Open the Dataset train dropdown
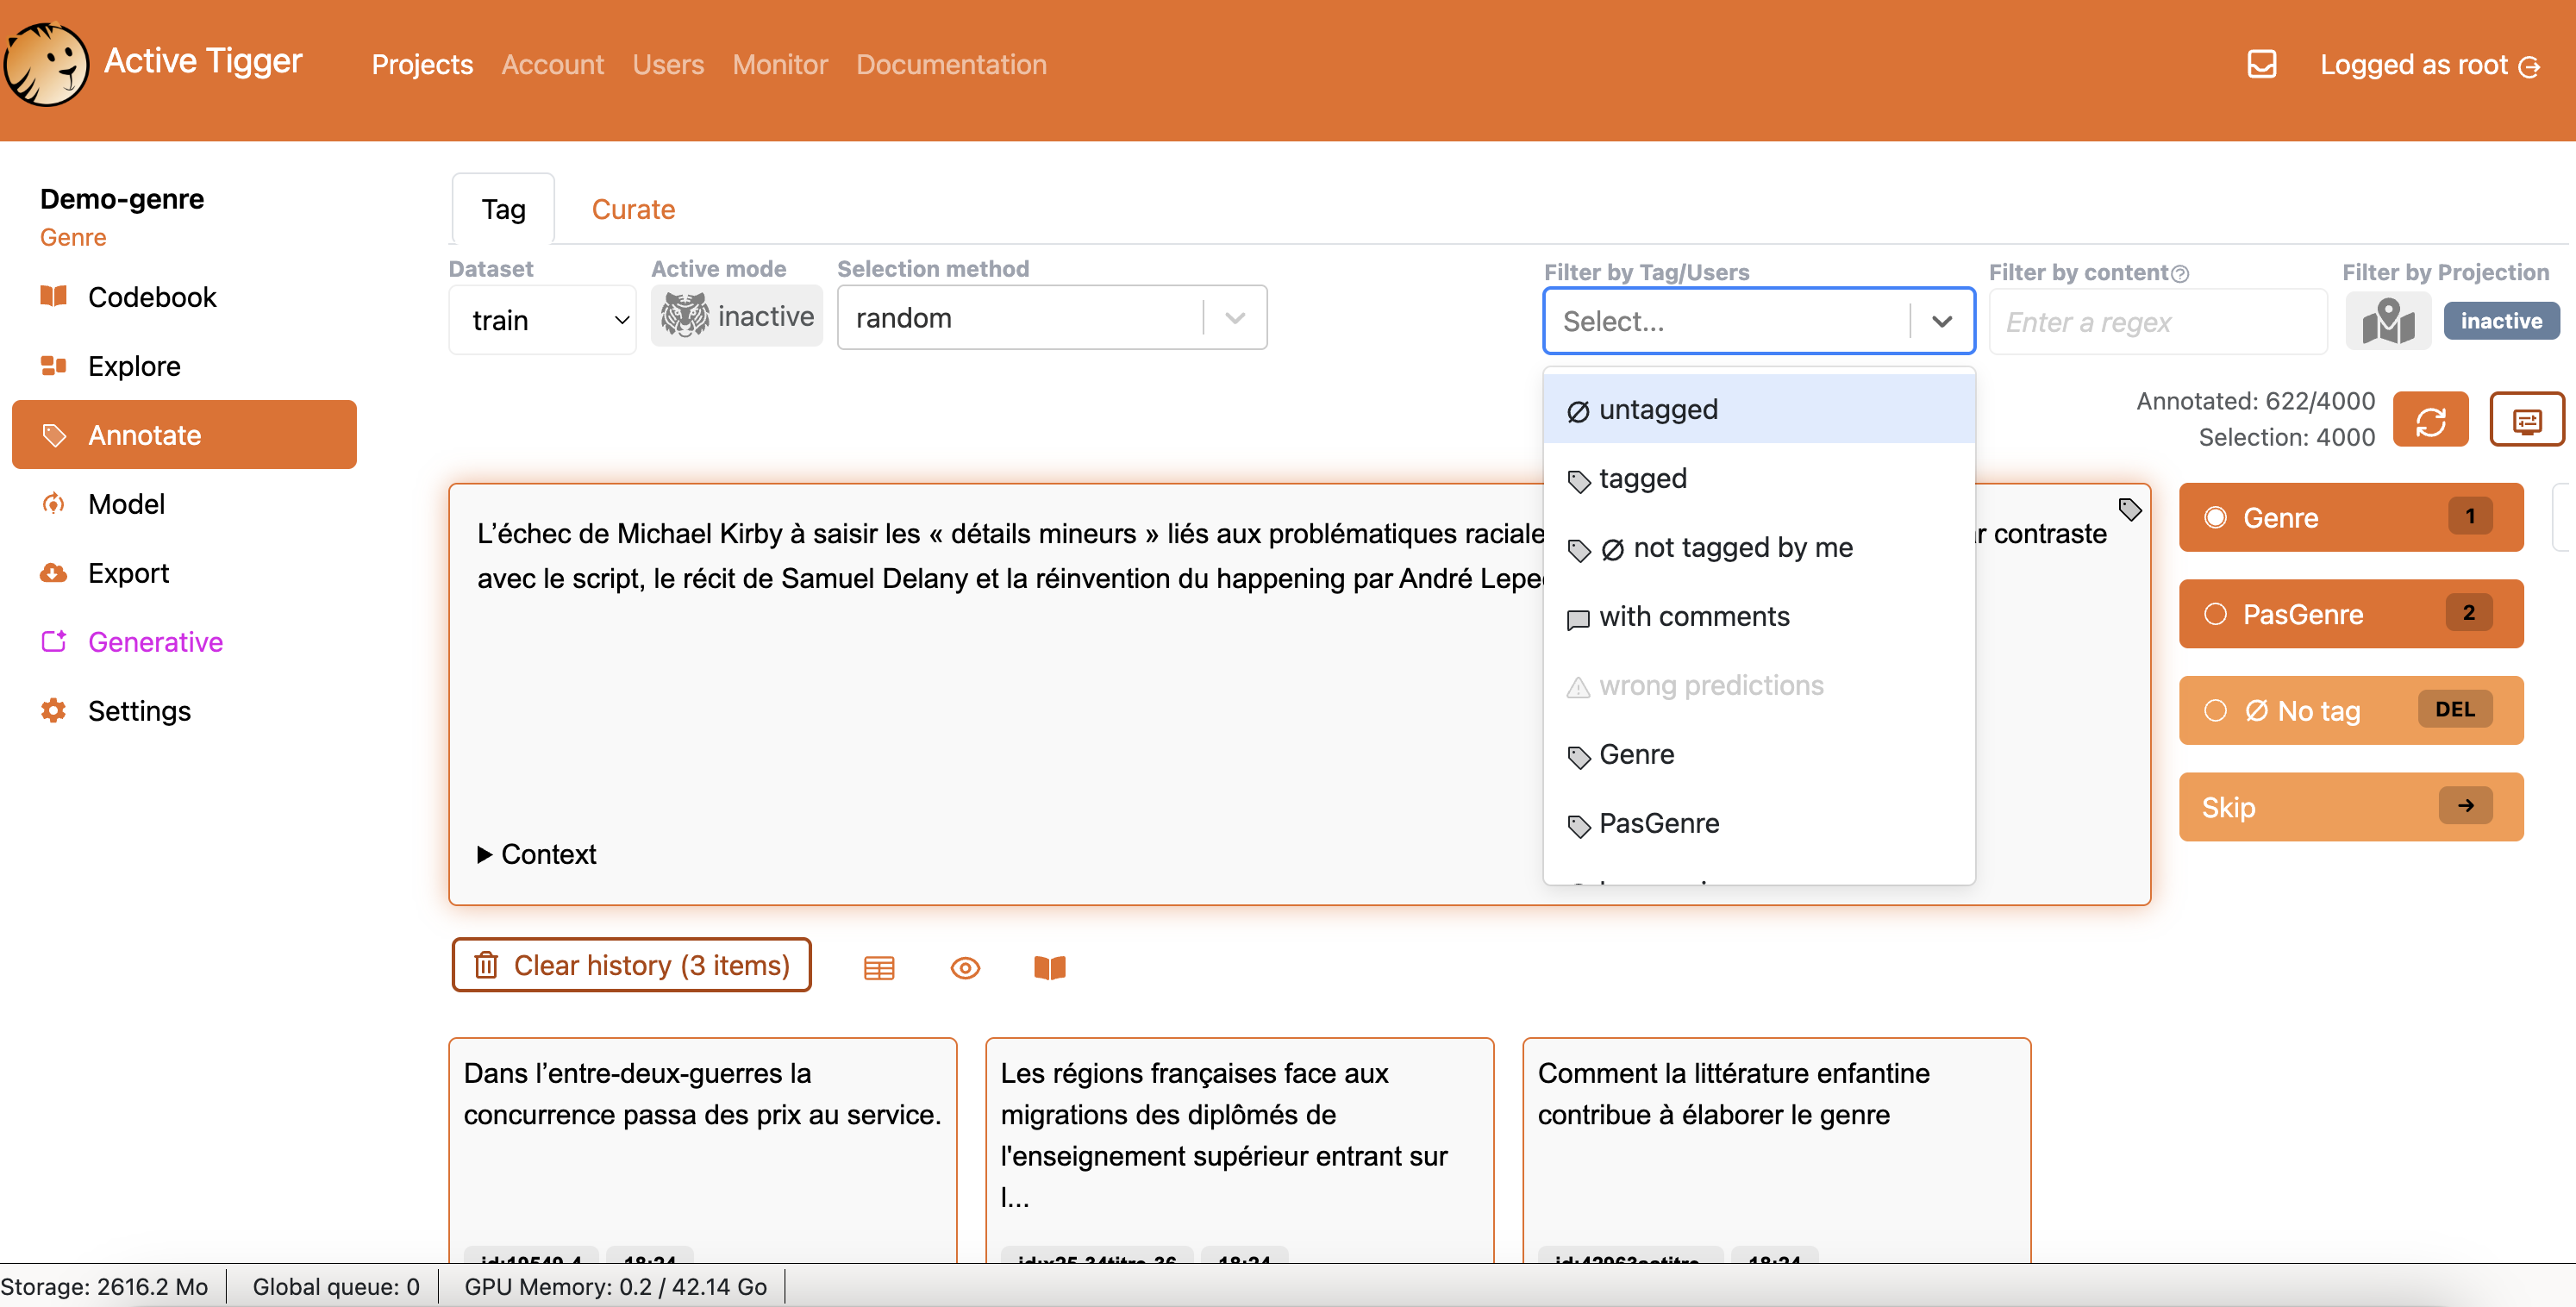This screenshot has height=1307, width=2576. [542, 319]
